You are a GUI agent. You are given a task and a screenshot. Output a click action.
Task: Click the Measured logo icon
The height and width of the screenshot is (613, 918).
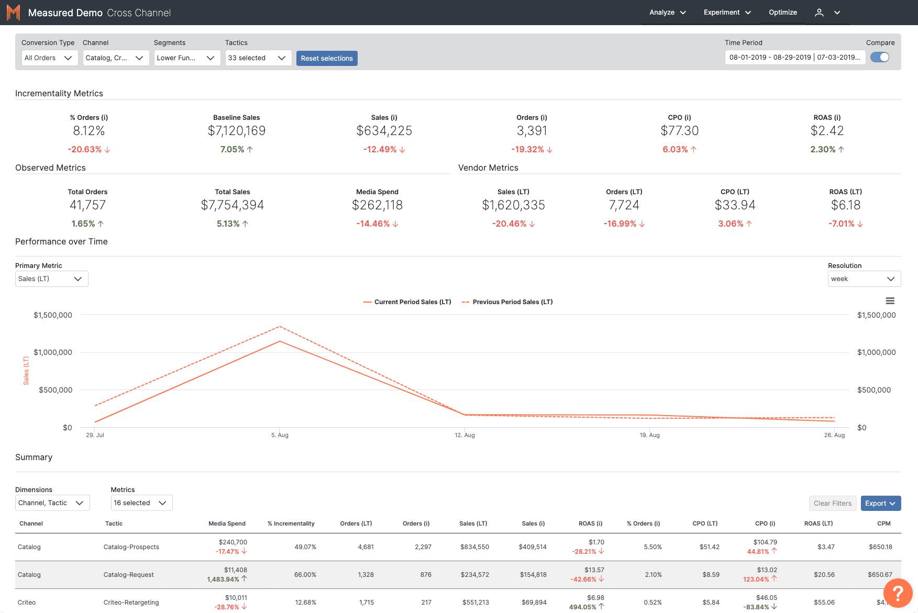[13, 13]
